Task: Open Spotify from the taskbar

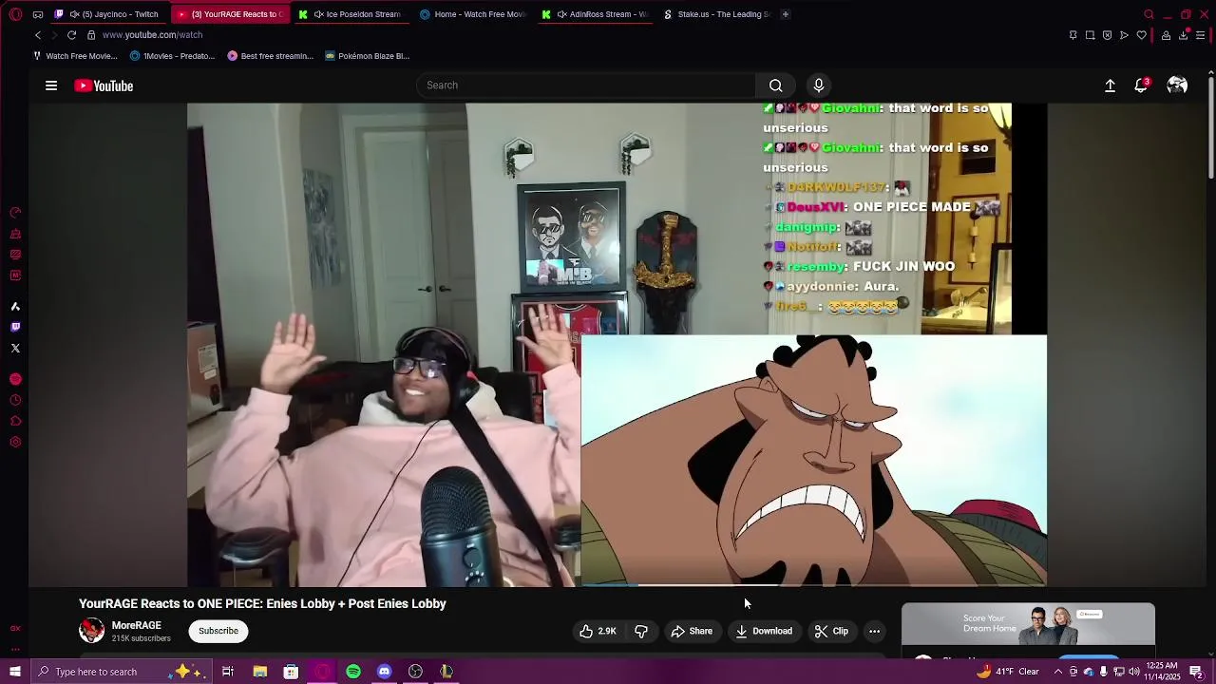Action: (x=353, y=672)
